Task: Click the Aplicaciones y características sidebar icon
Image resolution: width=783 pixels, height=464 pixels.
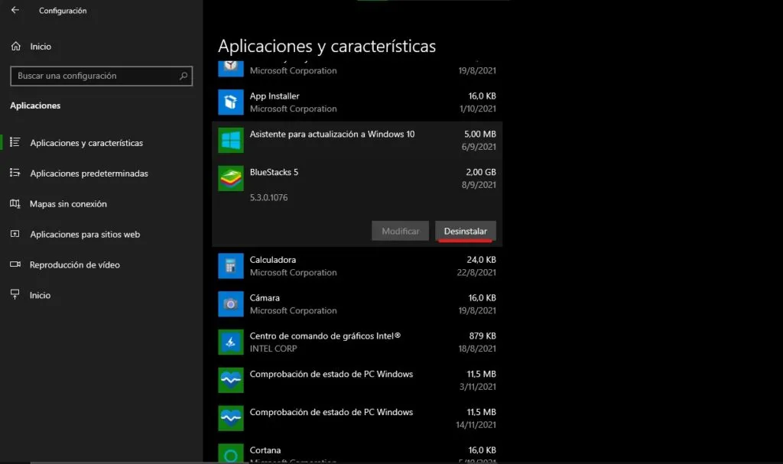Action: tap(16, 143)
